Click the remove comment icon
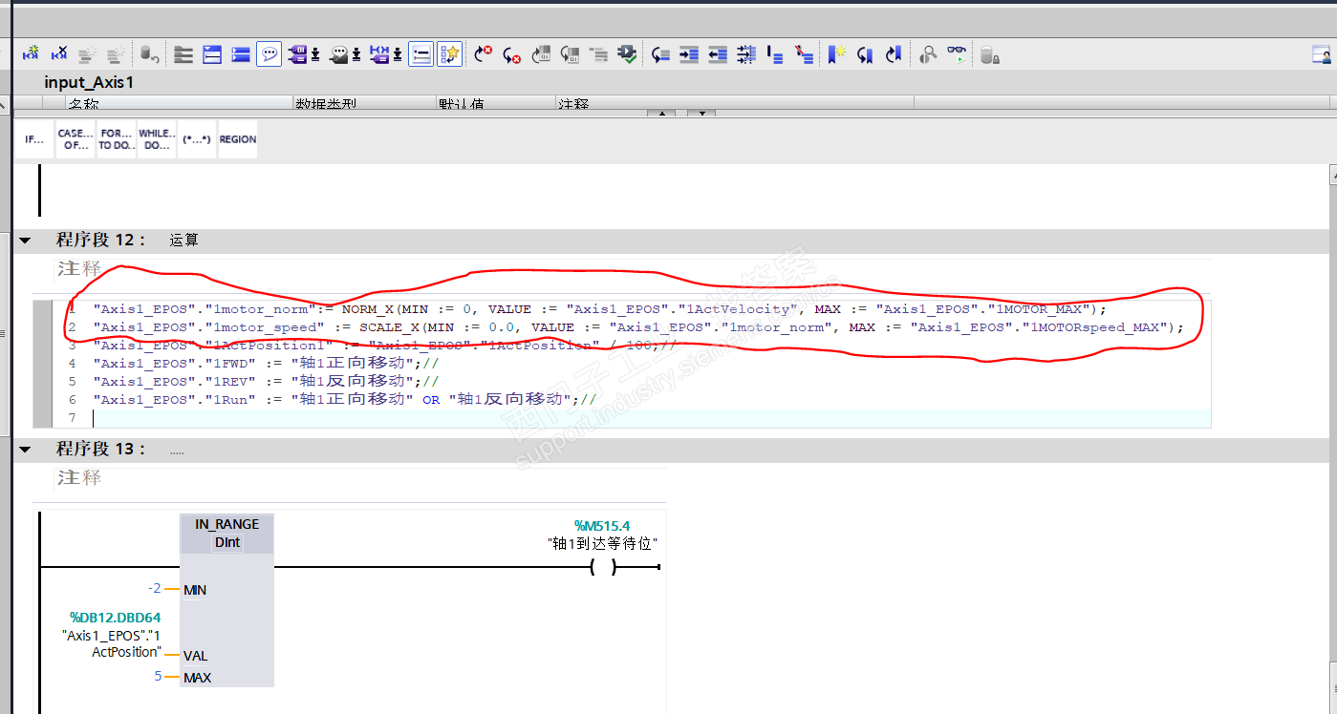 (805, 54)
